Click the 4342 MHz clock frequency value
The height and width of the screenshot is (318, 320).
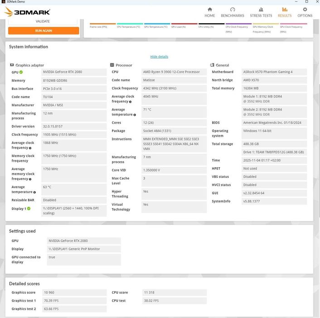[x=174, y=88]
